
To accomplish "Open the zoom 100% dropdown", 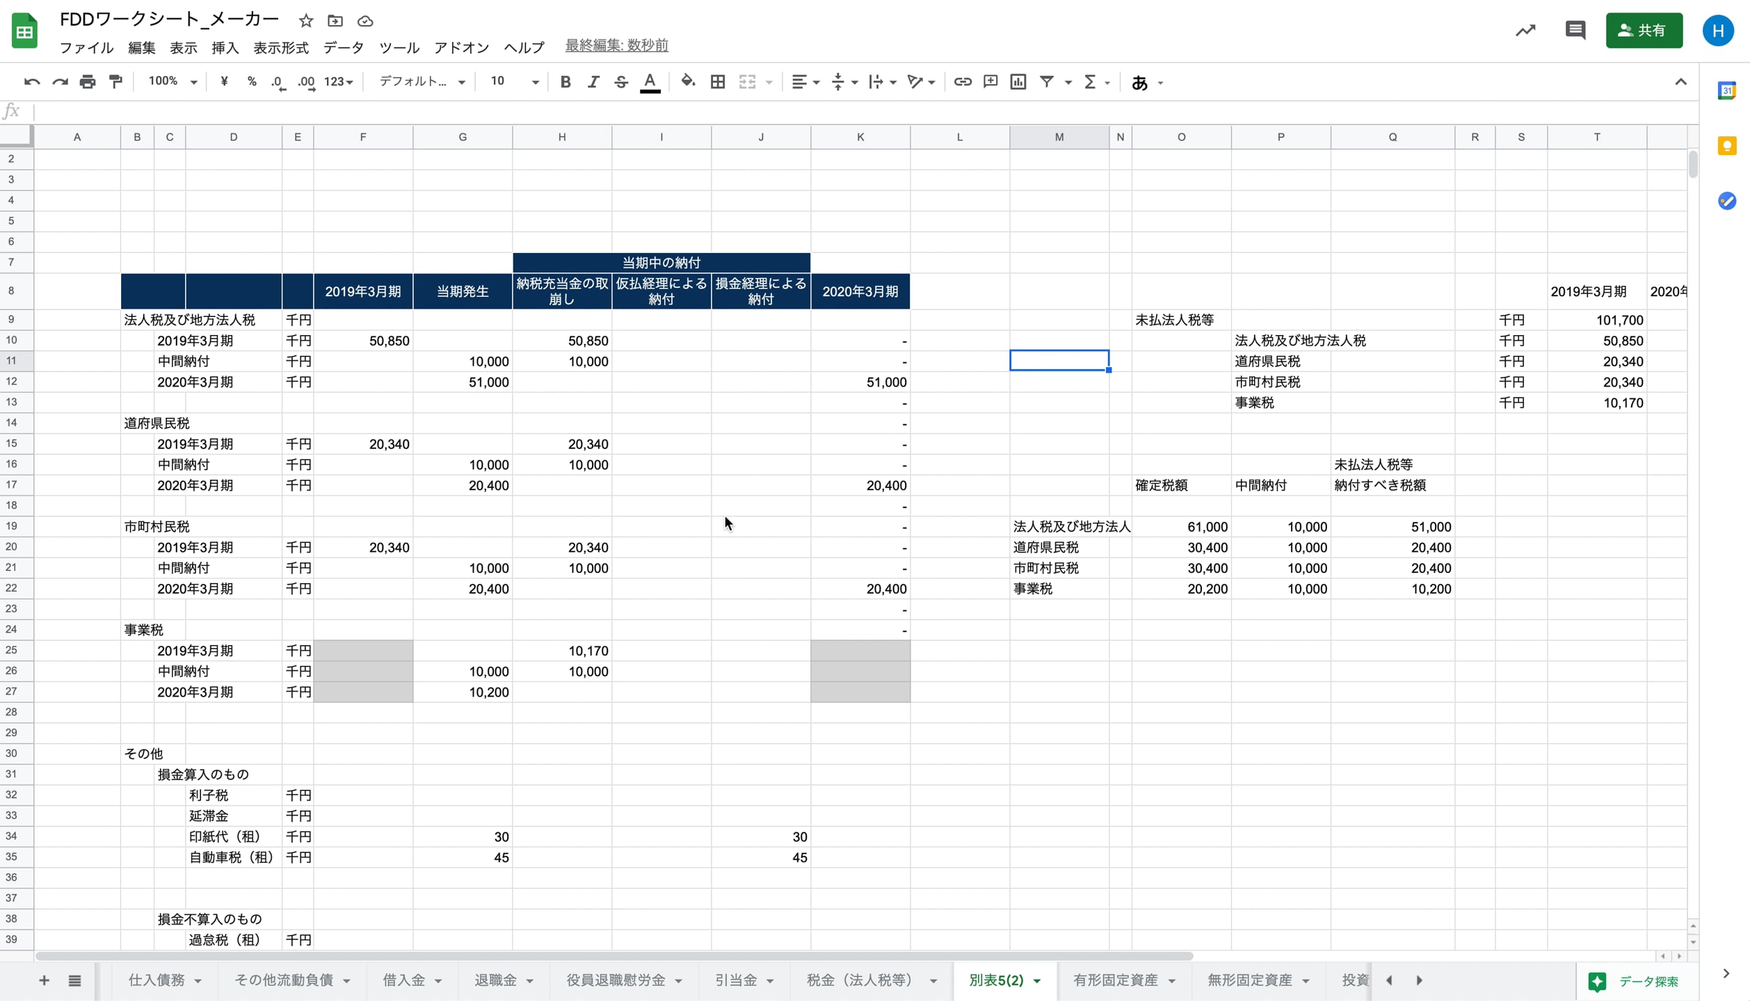I will pyautogui.click(x=172, y=82).
